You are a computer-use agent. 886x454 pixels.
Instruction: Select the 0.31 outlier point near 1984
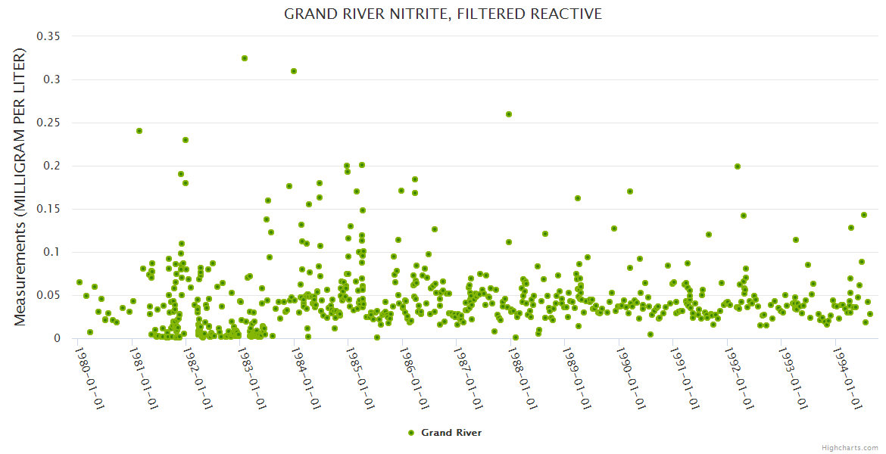pos(294,71)
